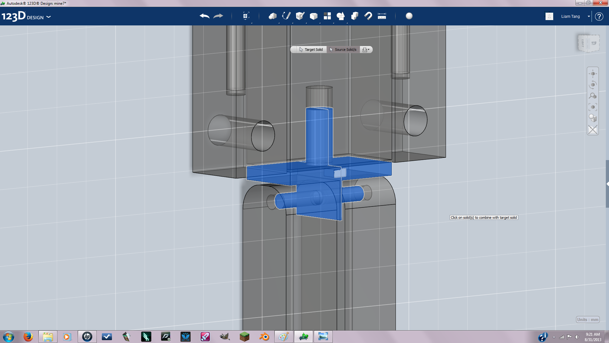Open the Pattern tool
This screenshot has width=609, height=343.
point(327,16)
